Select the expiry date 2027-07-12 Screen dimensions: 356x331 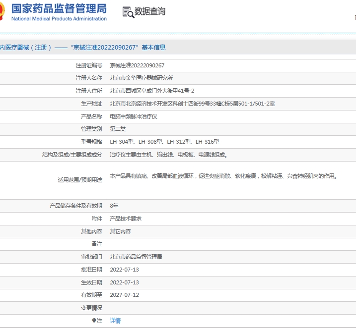point(125,295)
